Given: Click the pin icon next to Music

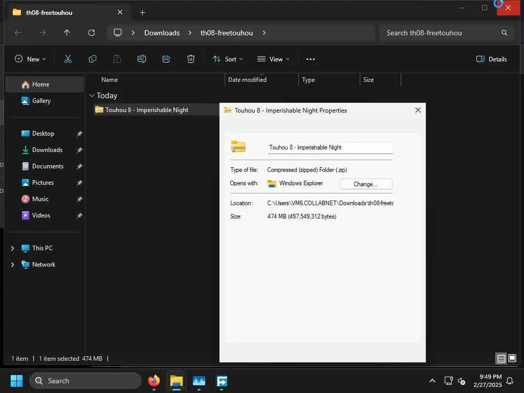Looking at the screenshot, I should [79, 199].
